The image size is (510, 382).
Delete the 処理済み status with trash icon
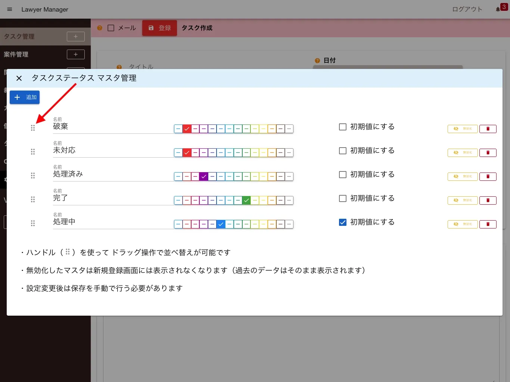488,176
